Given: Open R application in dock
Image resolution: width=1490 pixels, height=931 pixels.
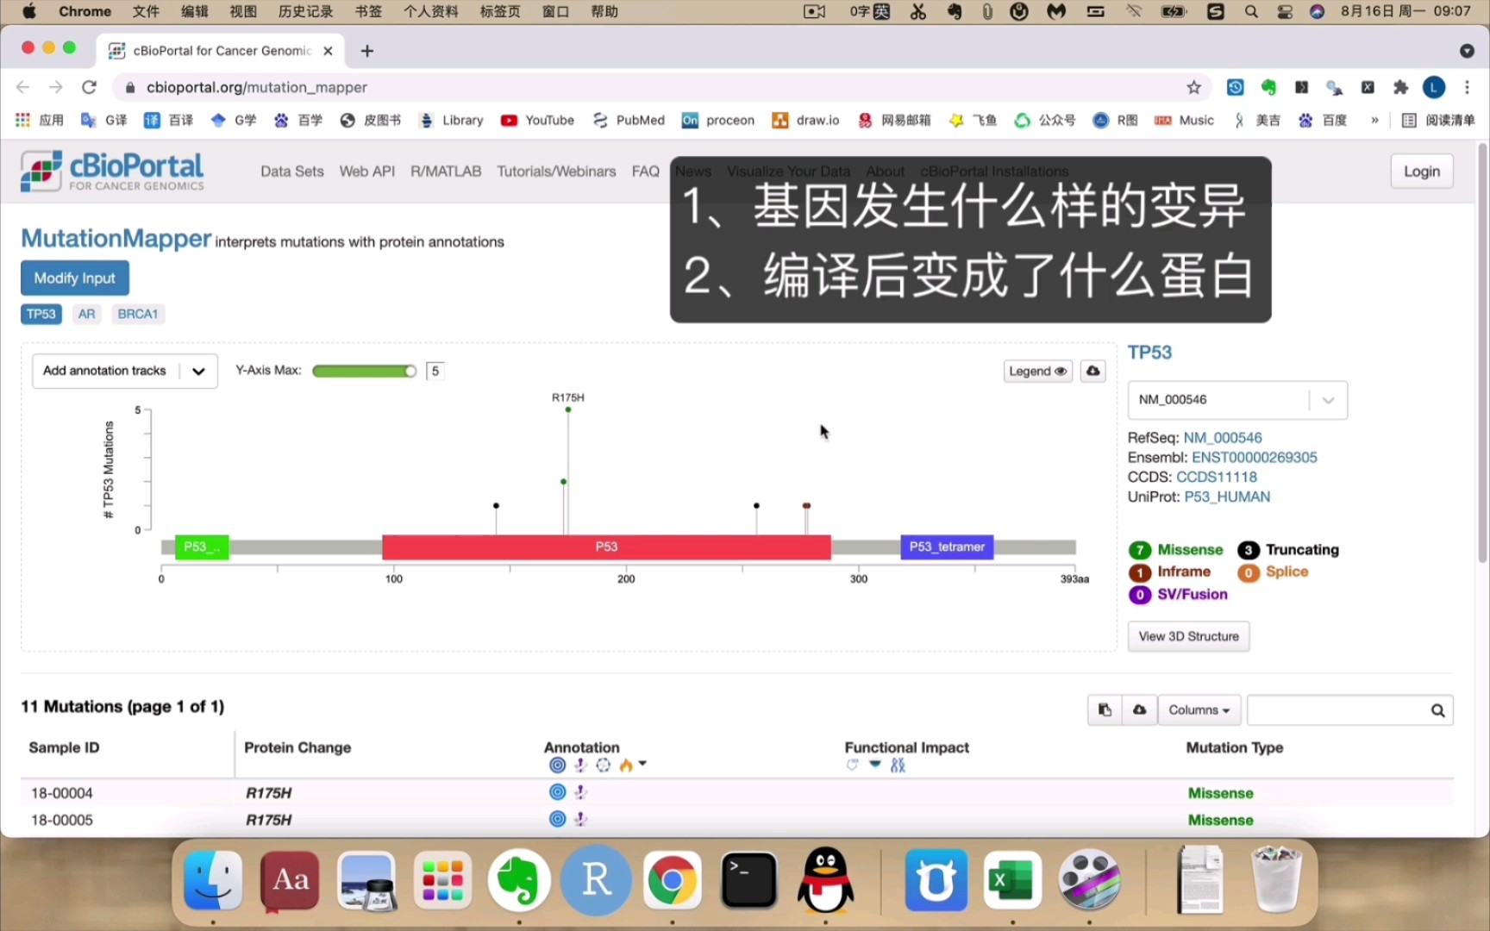Looking at the screenshot, I should (x=596, y=880).
